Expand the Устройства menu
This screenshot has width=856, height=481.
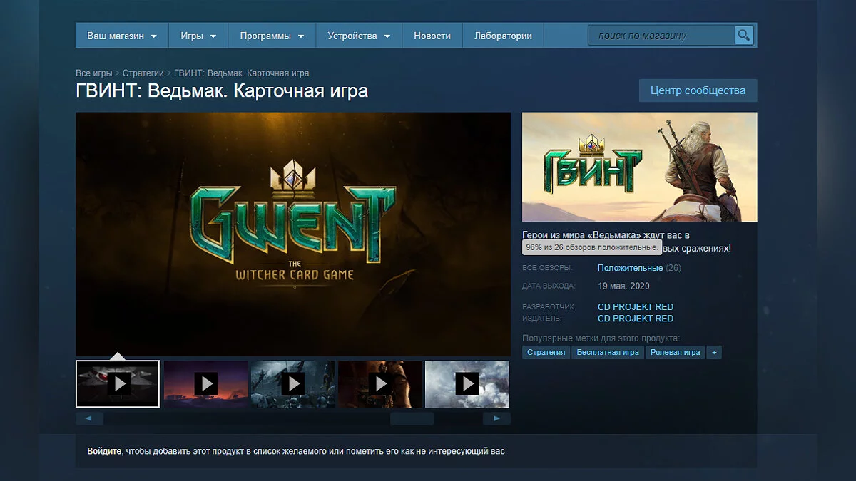coord(359,36)
